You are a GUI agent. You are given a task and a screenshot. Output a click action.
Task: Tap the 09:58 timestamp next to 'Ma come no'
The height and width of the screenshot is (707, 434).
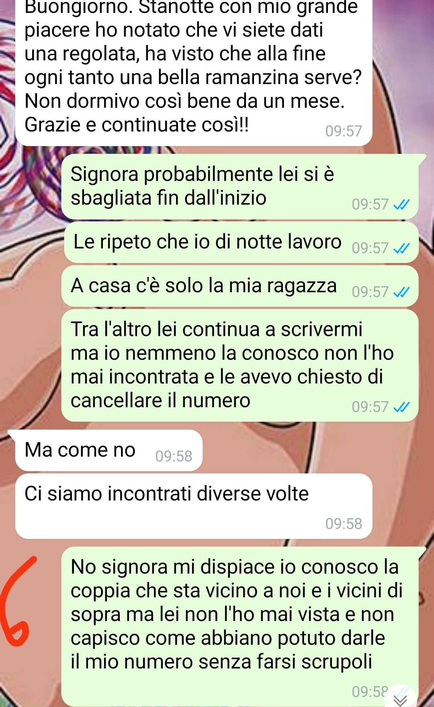pyautogui.click(x=174, y=456)
